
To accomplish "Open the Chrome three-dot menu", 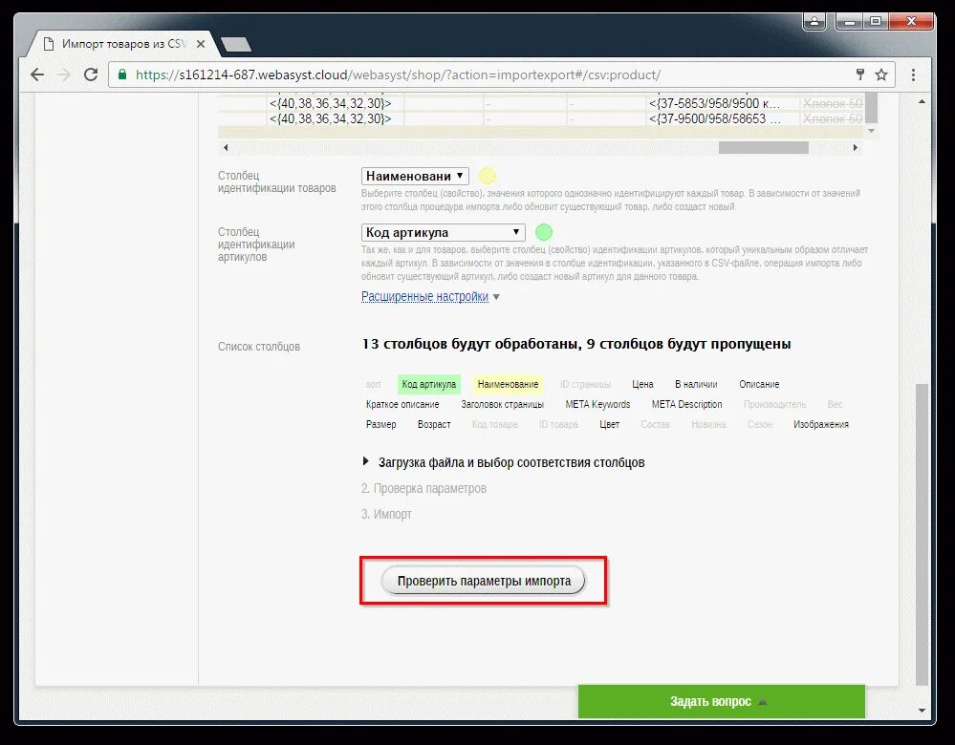I will [x=913, y=74].
